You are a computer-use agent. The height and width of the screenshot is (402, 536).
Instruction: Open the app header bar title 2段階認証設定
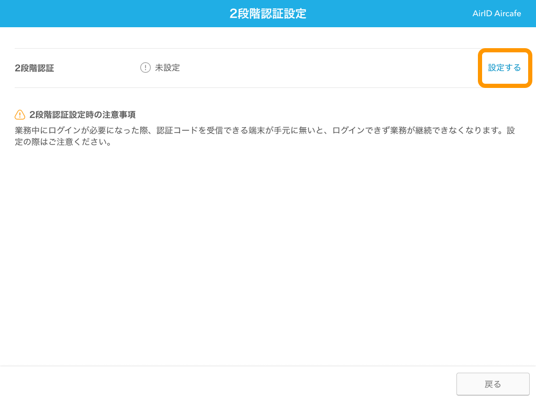(267, 13)
